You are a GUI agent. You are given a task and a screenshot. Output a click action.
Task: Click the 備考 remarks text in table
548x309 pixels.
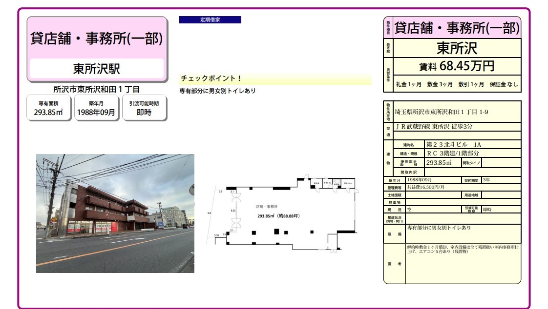(x=462, y=250)
